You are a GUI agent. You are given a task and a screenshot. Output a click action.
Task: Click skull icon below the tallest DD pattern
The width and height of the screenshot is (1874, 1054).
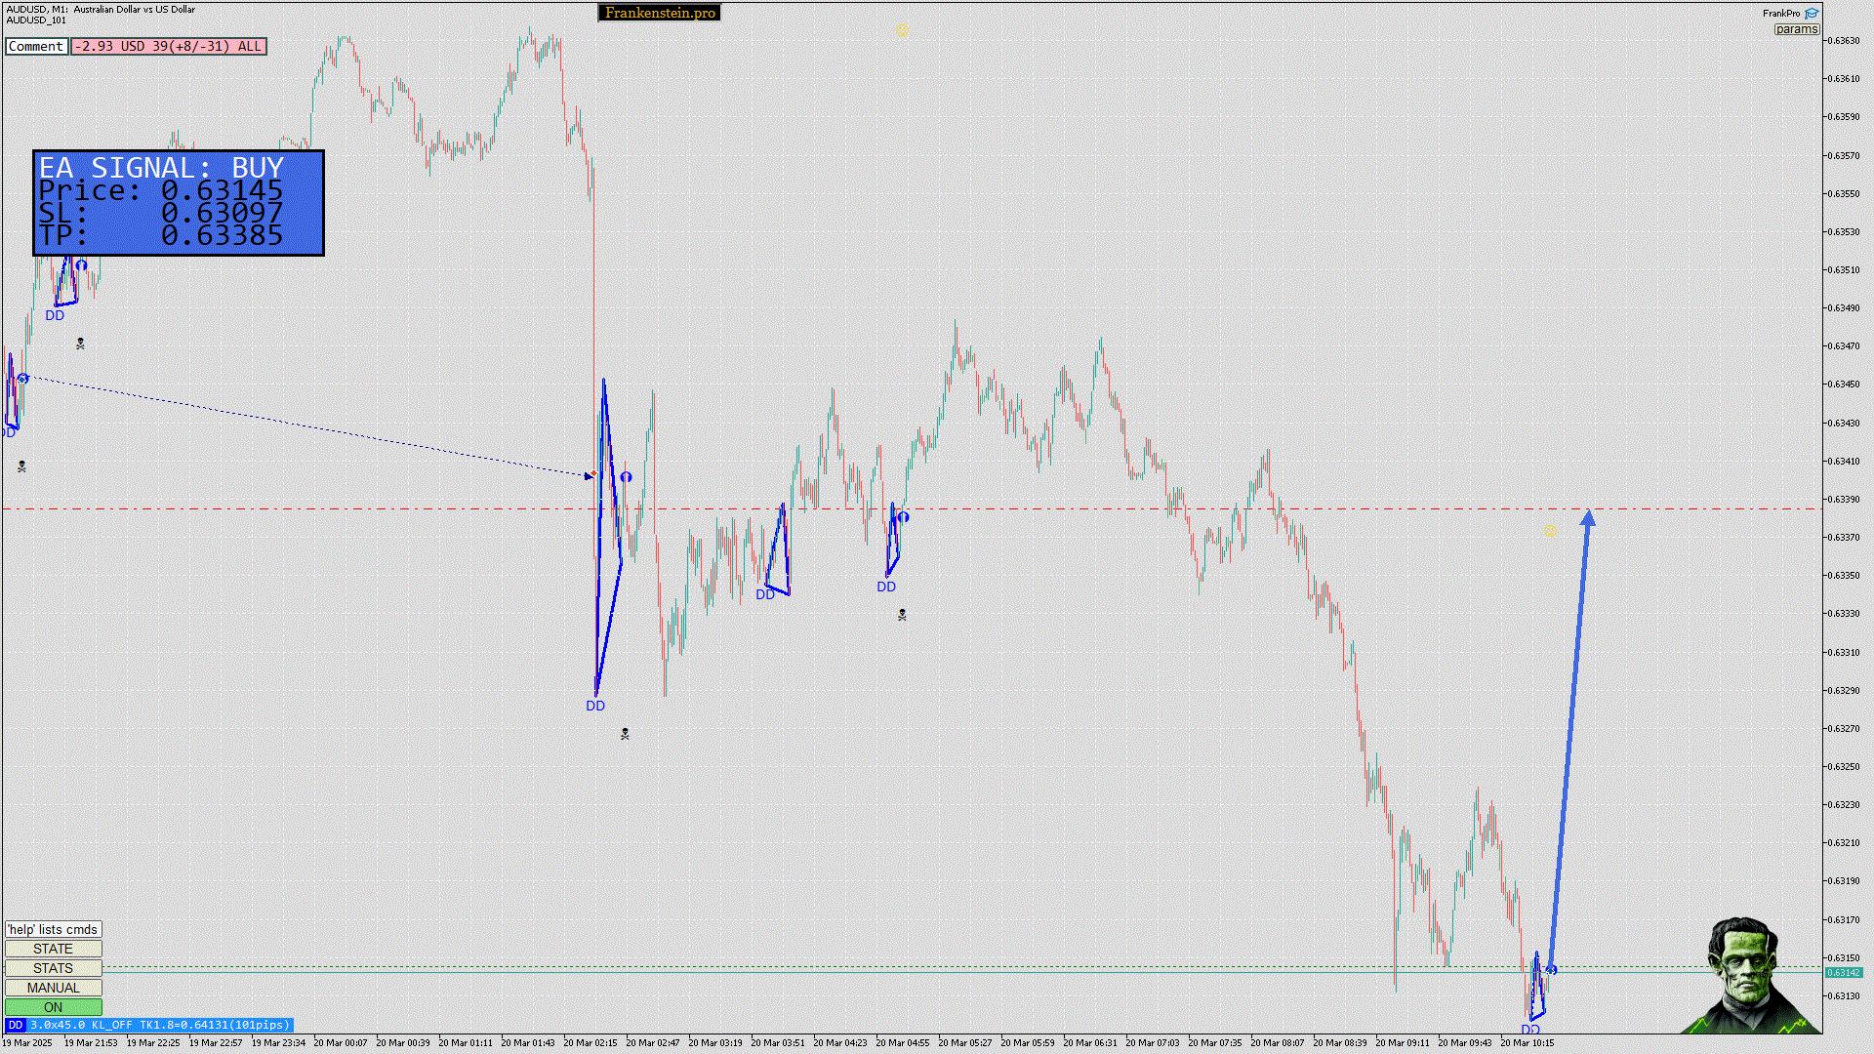coord(625,734)
